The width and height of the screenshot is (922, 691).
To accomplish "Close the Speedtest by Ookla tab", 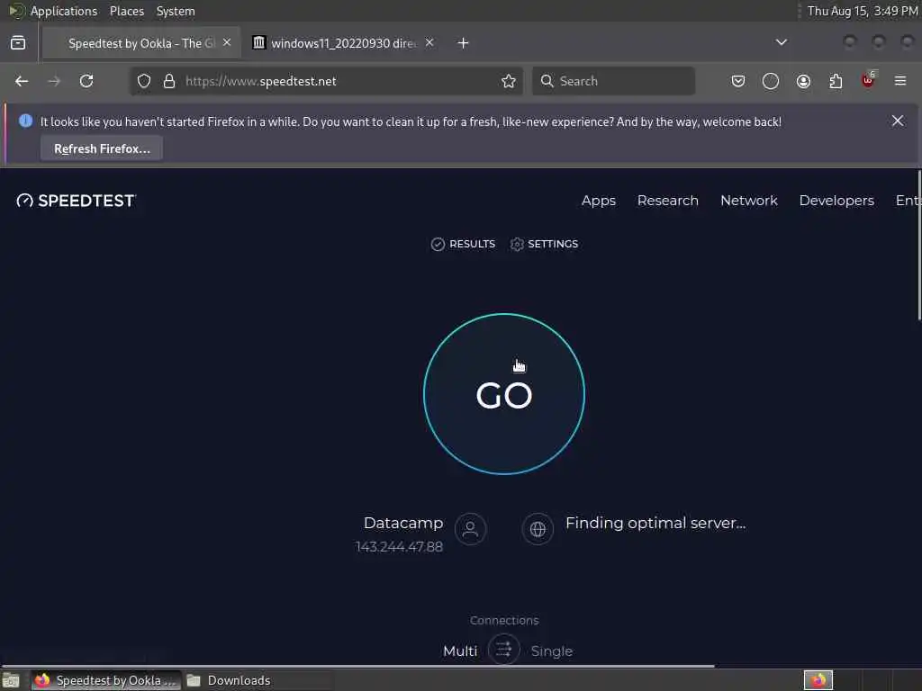I will (227, 42).
